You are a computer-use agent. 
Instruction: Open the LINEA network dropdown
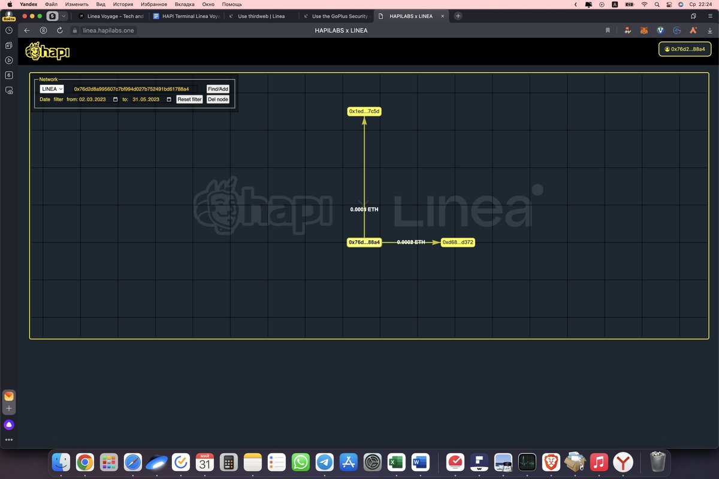pos(52,89)
